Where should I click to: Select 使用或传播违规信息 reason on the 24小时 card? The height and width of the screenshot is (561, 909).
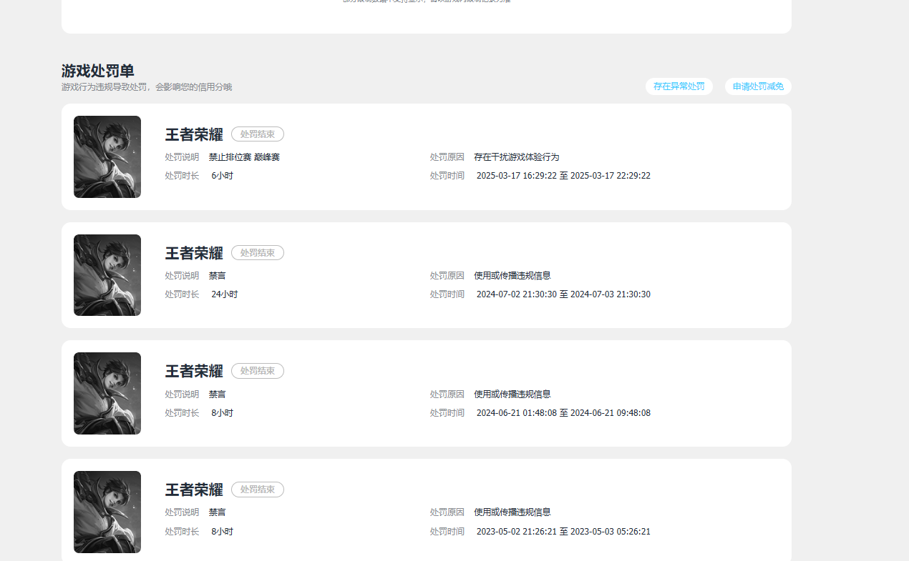pos(512,276)
